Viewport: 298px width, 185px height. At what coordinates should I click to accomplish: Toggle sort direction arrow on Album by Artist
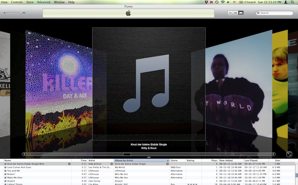pos(168,161)
